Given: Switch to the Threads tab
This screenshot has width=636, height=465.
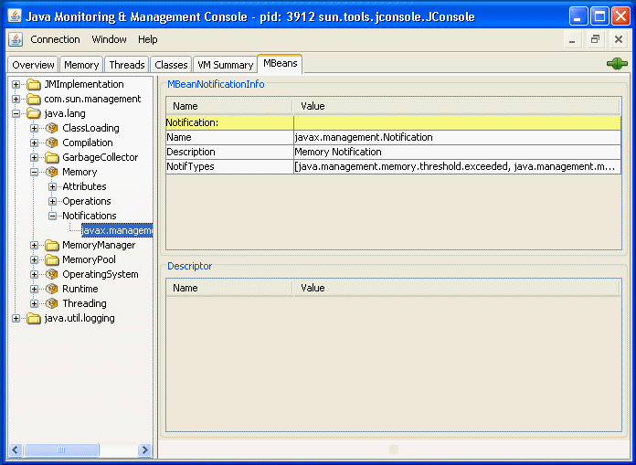Looking at the screenshot, I should point(126,65).
